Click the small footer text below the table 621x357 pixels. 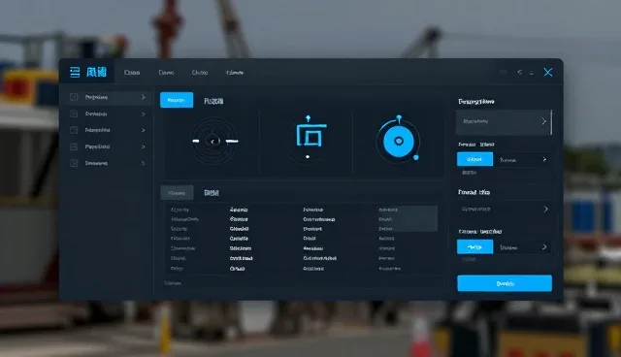[173, 283]
